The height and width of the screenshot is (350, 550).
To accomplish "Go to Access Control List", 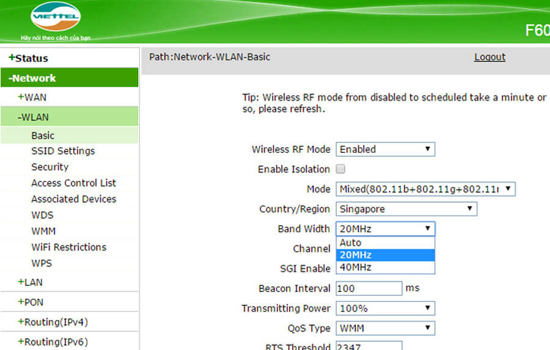I will (x=73, y=183).
